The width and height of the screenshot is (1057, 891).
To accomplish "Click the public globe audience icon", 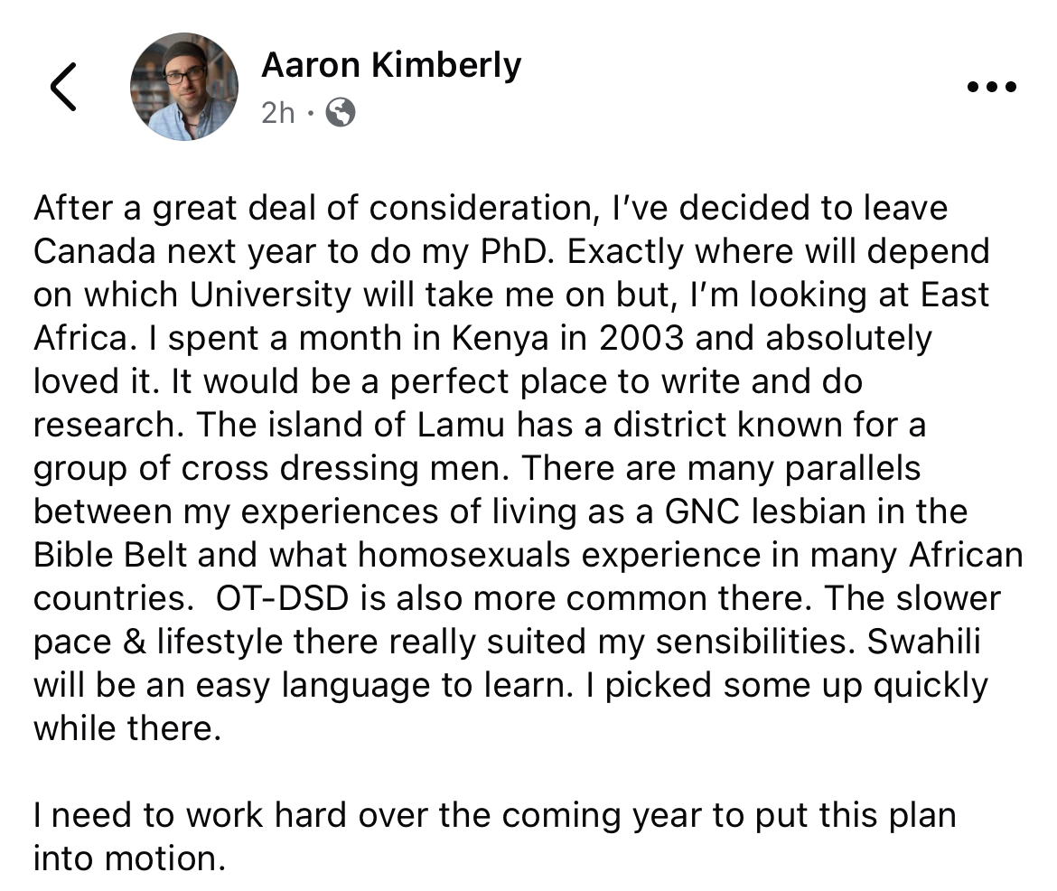I will click(341, 112).
